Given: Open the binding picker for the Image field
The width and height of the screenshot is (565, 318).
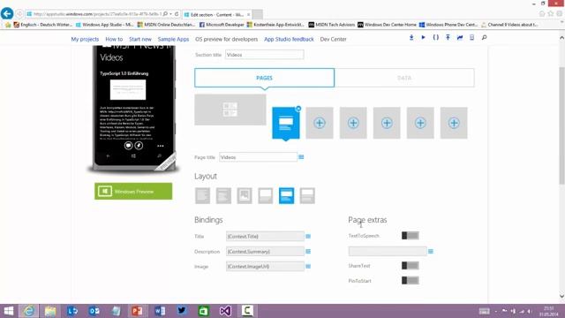Looking at the screenshot, I should click(308, 267).
